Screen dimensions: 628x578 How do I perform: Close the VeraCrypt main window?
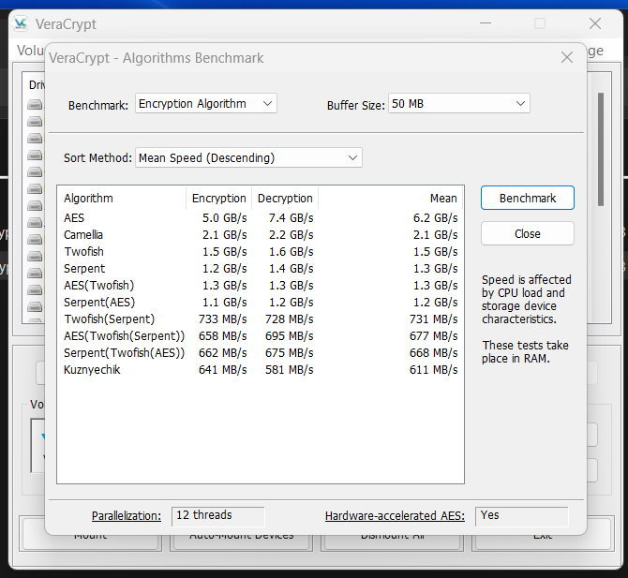[595, 23]
